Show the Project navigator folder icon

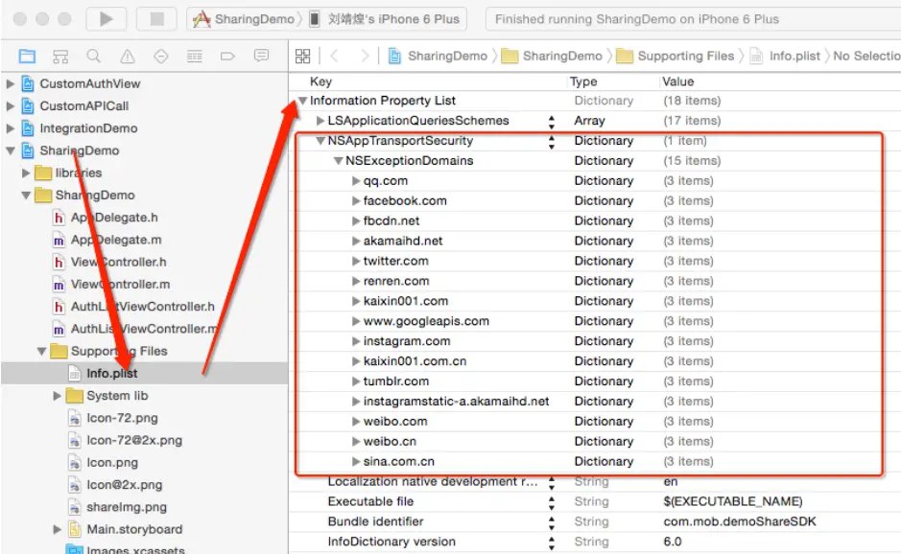27,56
